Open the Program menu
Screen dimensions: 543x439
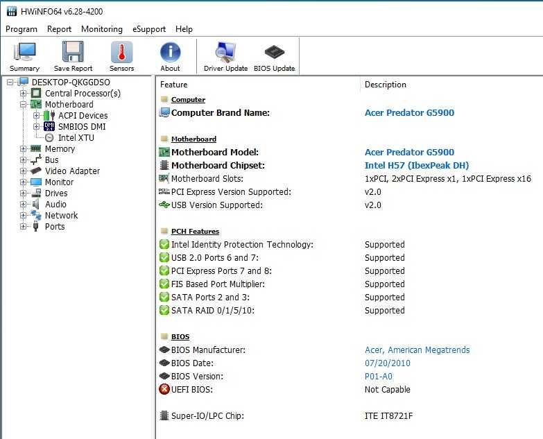tap(21, 29)
